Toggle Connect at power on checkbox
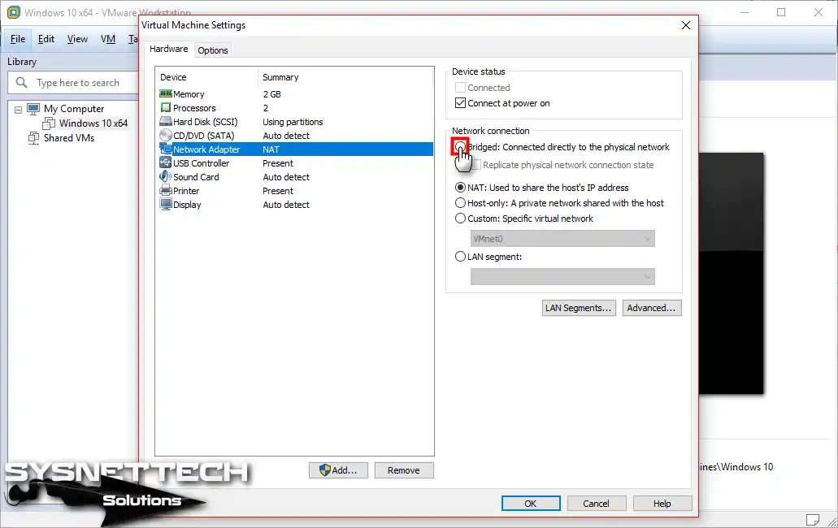 tap(460, 103)
